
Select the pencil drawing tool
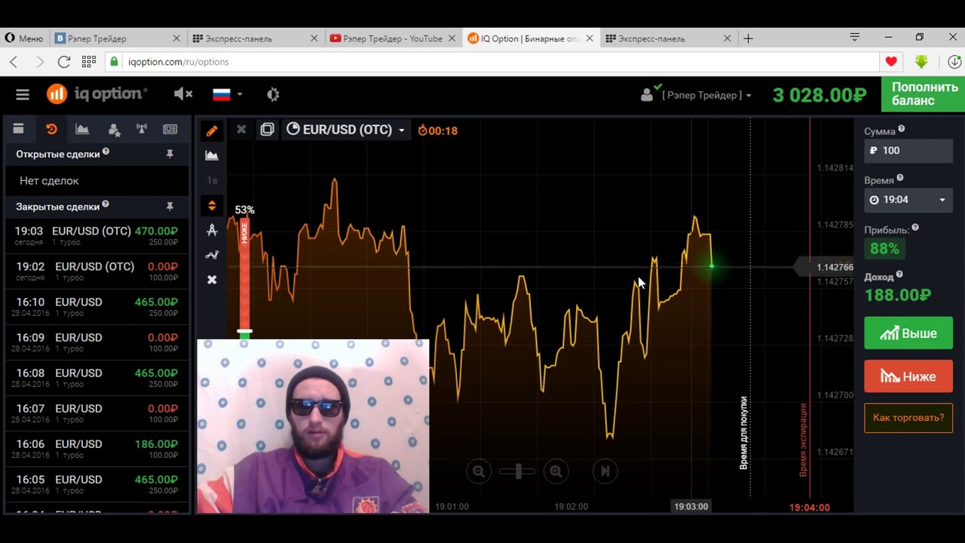click(x=212, y=130)
